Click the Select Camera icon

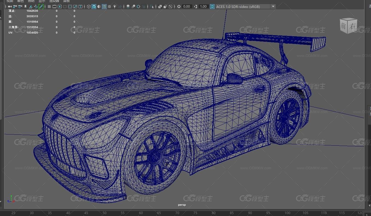[10, 7]
